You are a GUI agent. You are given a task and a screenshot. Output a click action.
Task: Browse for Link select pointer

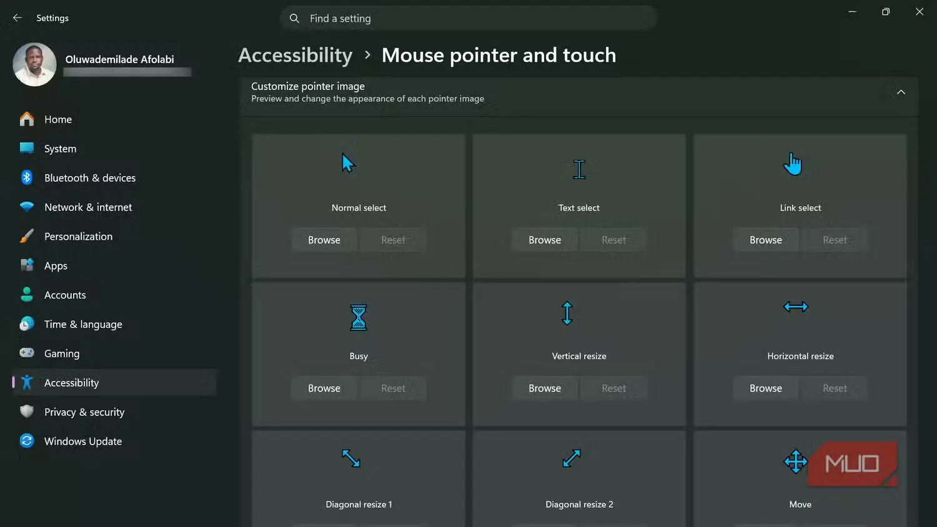click(766, 240)
